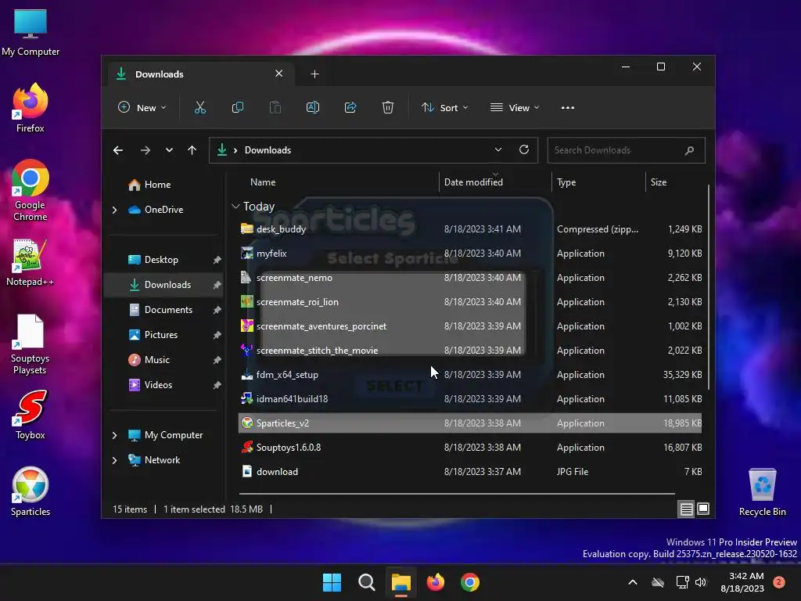Viewport: 801px width, 601px height.
Task: Expand My Computer in navigation pane
Action: click(x=114, y=435)
